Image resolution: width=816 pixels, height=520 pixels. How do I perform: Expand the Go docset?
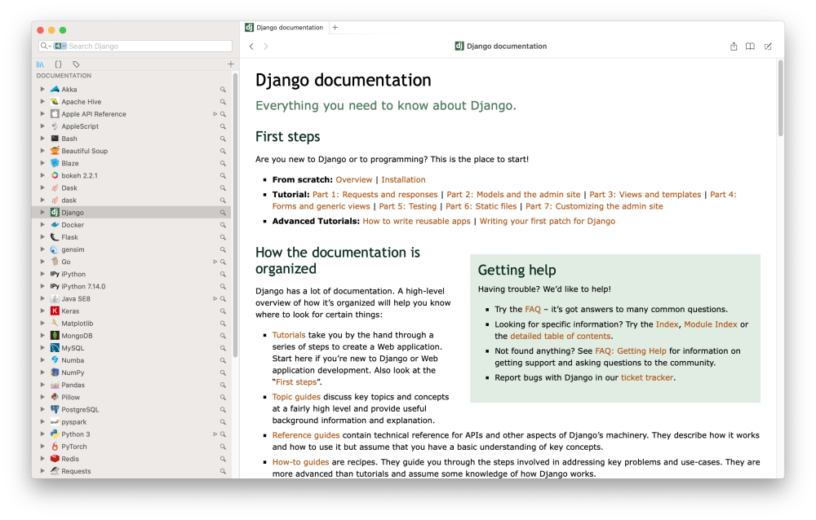point(42,262)
